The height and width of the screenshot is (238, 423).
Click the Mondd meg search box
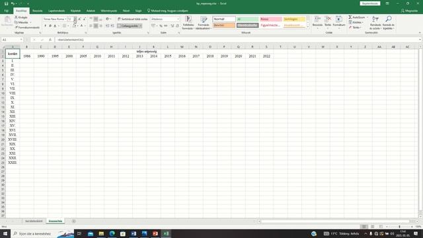point(167,11)
